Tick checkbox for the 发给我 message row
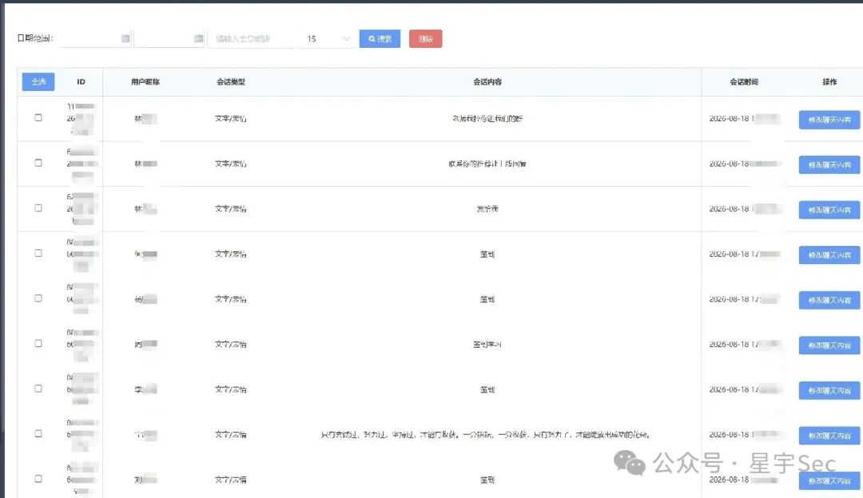Screen dimensions: 863x498 (x=38, y=207)
